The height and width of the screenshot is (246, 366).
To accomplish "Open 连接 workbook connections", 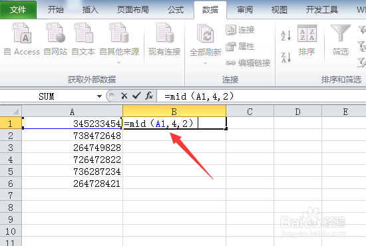I will (240, 30).
